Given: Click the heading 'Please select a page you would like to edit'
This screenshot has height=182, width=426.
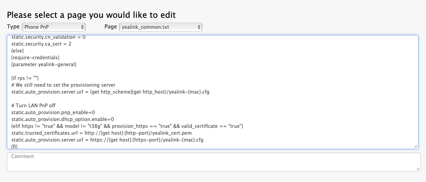Looking at the screenshot, I should (x=91, y=15).
